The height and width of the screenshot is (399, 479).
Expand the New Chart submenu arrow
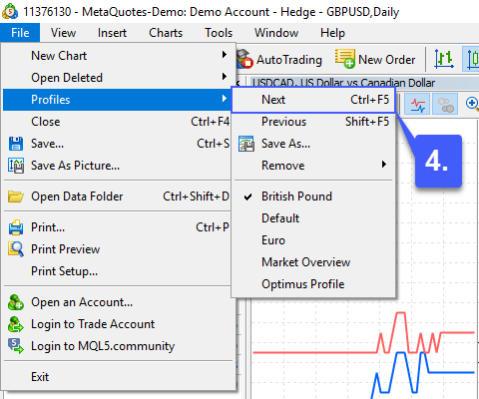225,55
